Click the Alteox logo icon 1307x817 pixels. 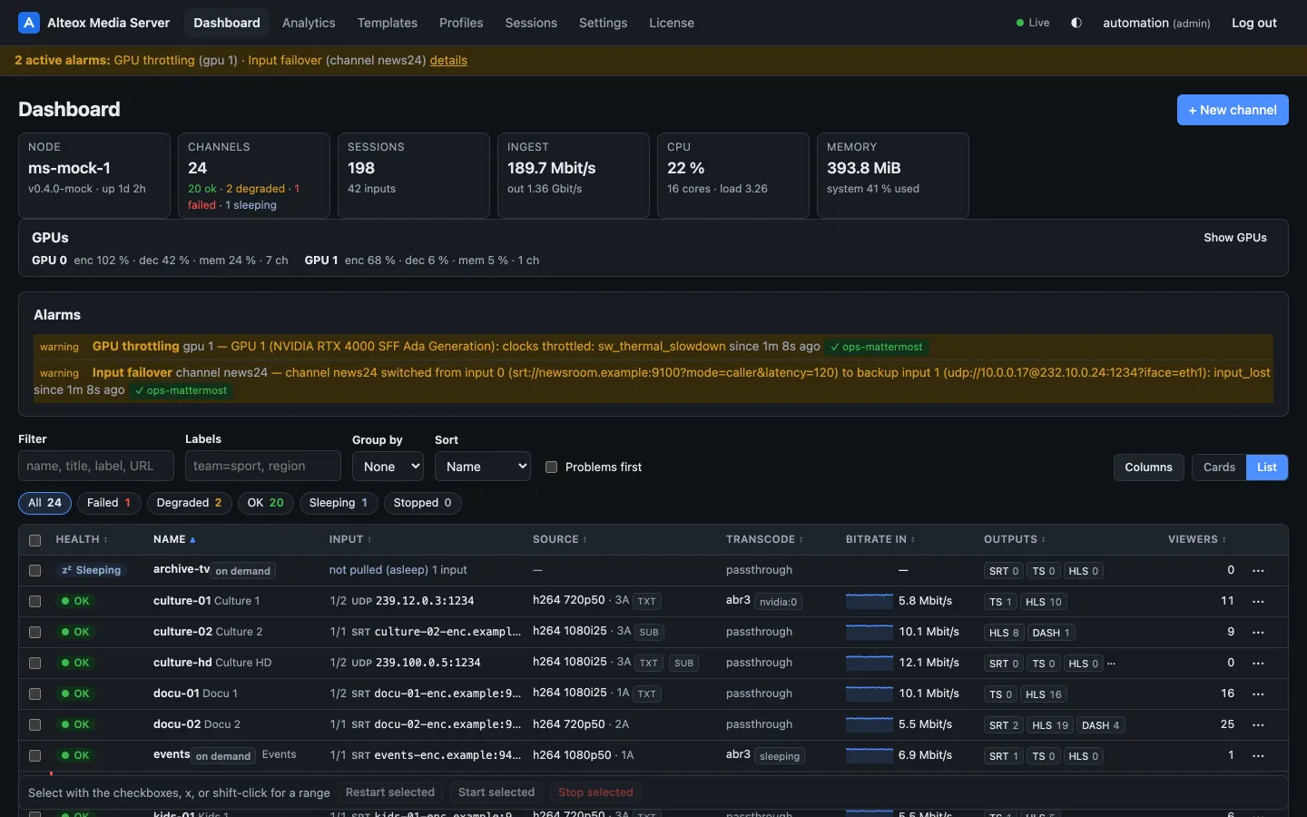click(x=29, y=23)
